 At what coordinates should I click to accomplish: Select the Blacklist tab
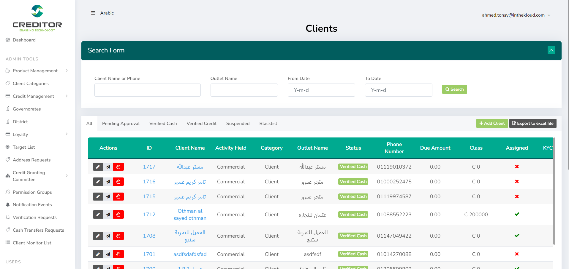pos(268,124)
